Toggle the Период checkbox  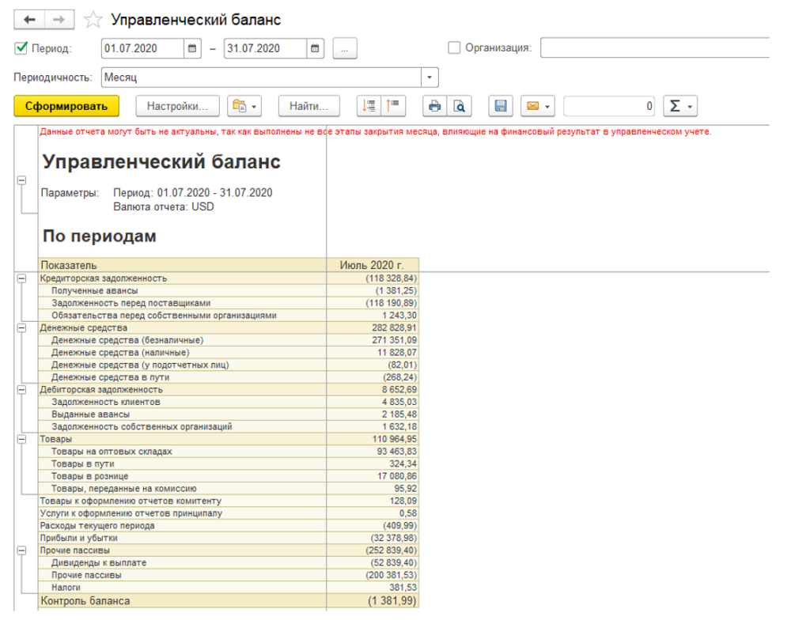tap(21, 48)
